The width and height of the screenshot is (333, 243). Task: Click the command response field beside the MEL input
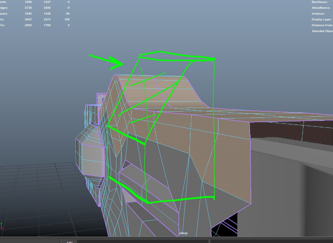(x=272, y=242)
